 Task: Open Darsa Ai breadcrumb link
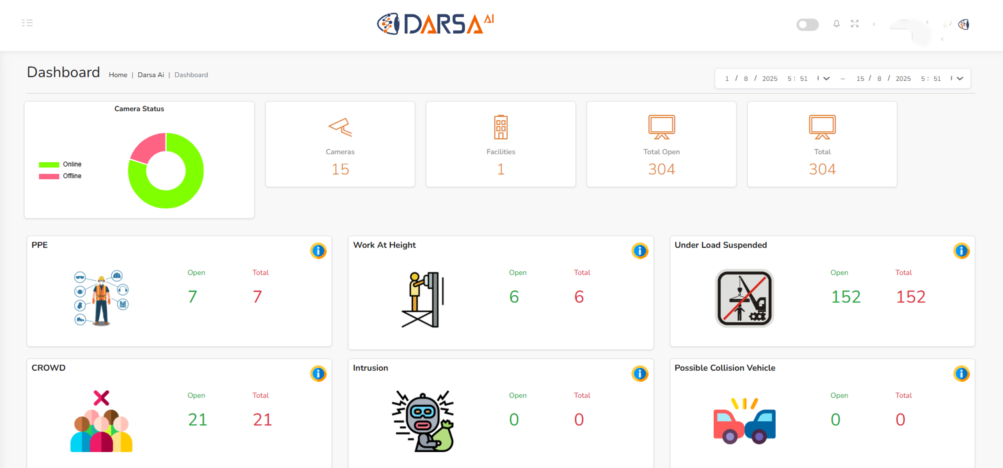[x=151, y=75]
